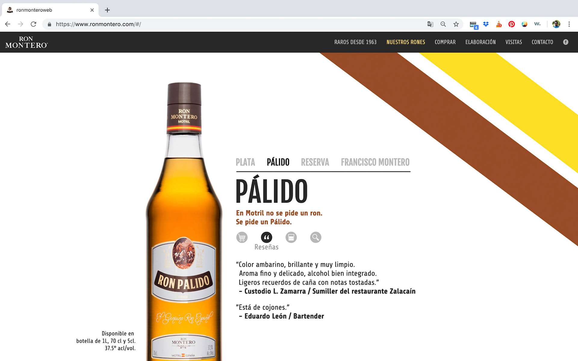Select the Reseñas quote icon

tap(266, 237)
